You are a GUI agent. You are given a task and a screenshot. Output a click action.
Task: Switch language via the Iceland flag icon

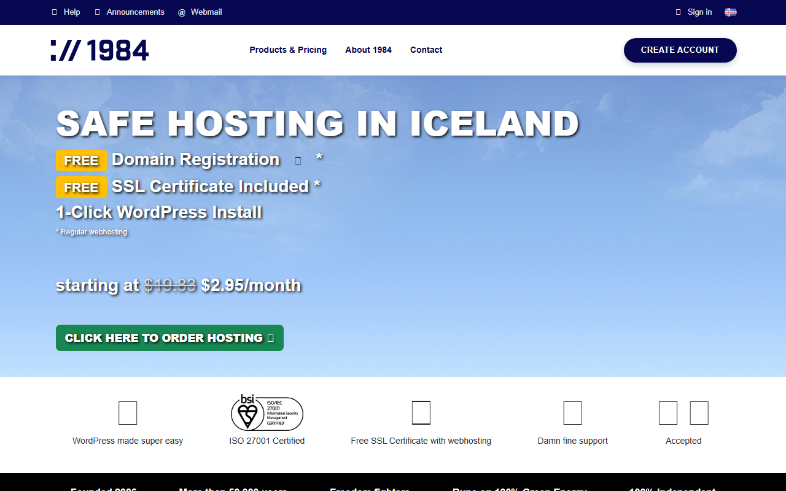(x=730, y=12)
